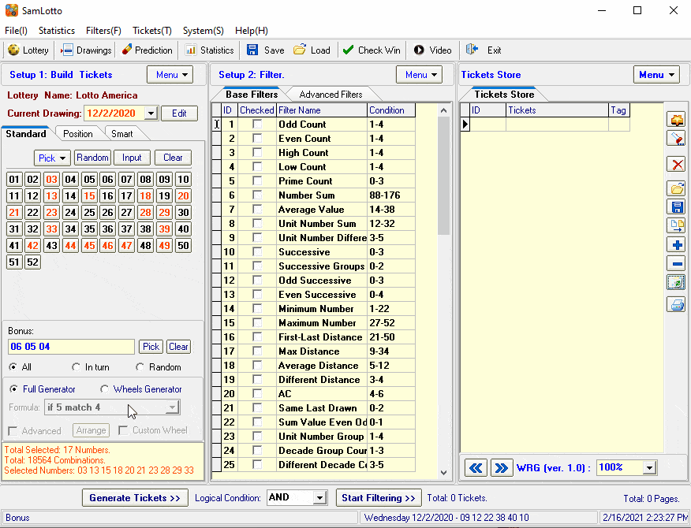Click the Exit door icon
Screen dimensions: 691x528
click(x=472, y=50)
